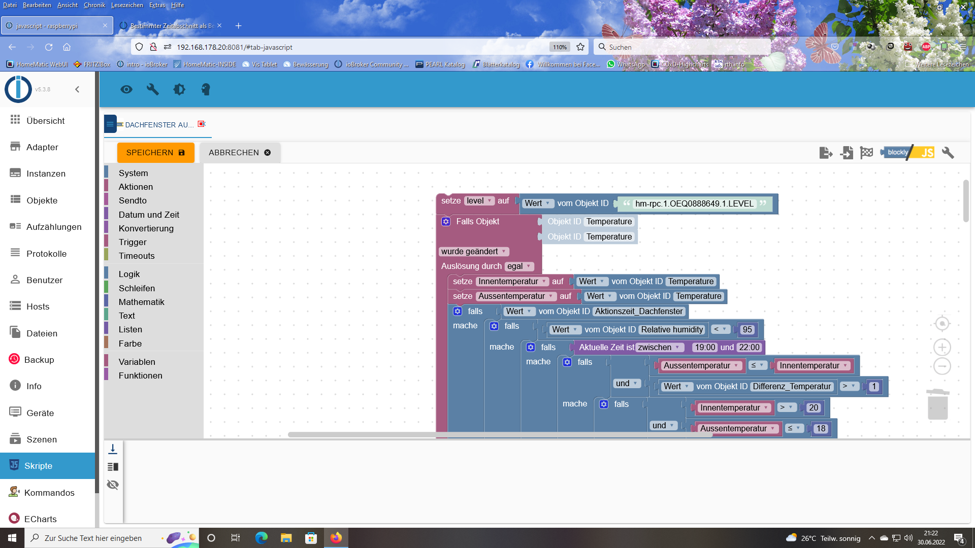This screenshot has height=548, width=975.
Task: Toggle the scripts list side menu
Action: click(x=110, y=124)
